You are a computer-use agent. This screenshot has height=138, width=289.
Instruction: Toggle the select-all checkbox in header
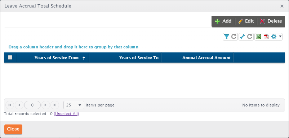pos(10,58)
